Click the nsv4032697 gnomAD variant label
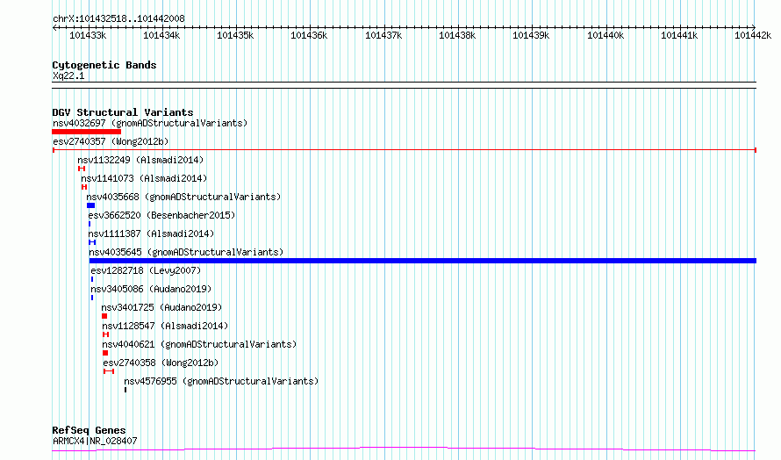 (150, 123)
